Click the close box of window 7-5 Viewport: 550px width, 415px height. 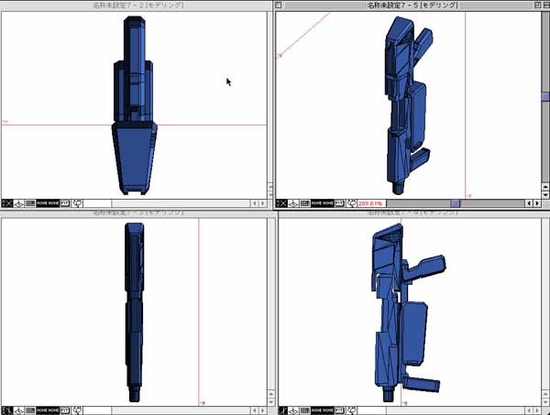279,5
